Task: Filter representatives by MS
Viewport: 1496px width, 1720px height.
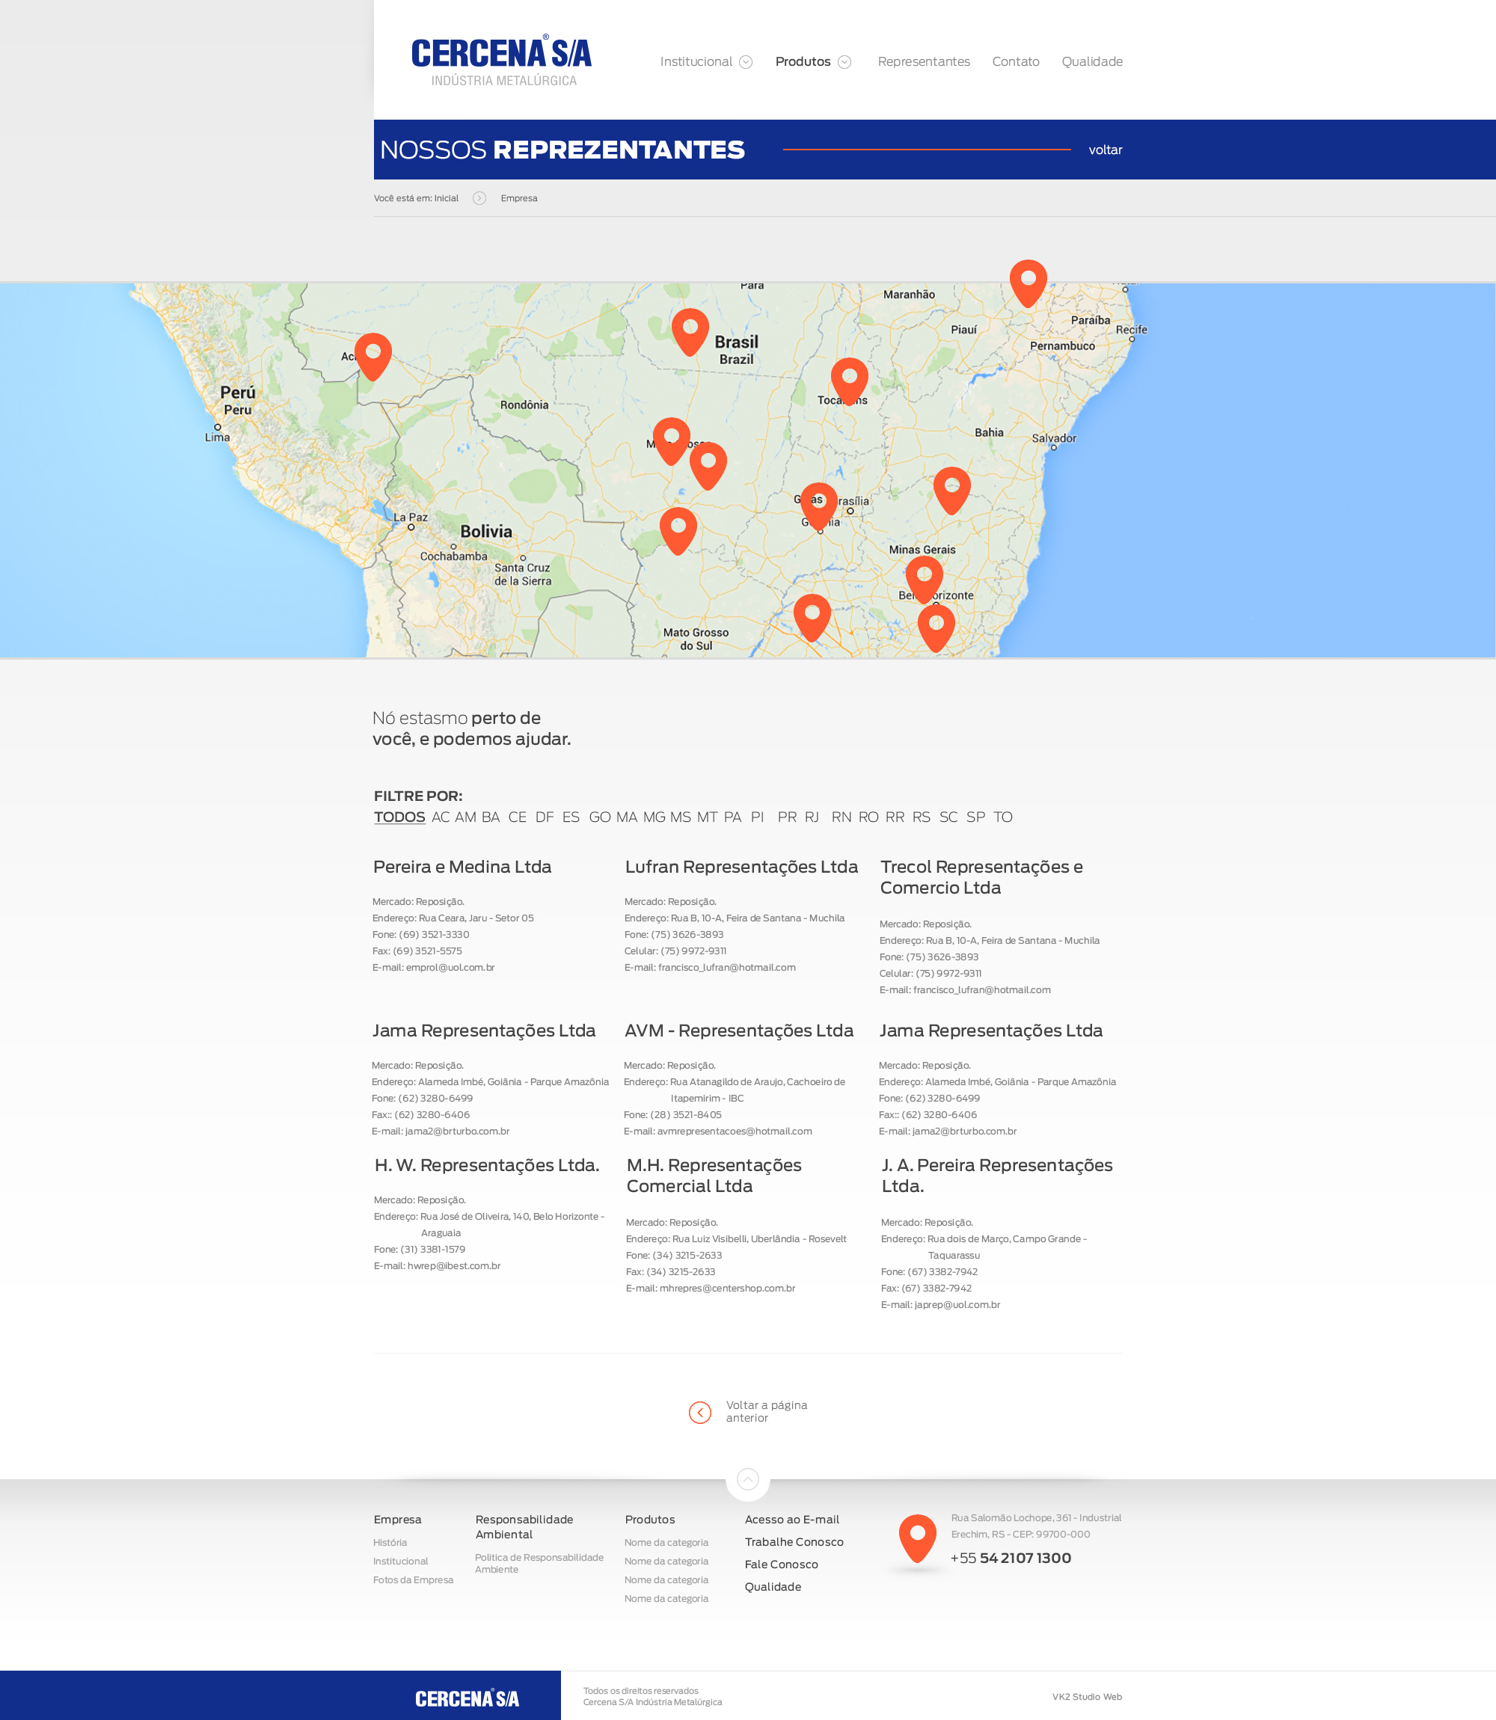Action: (x=681, y=817)
